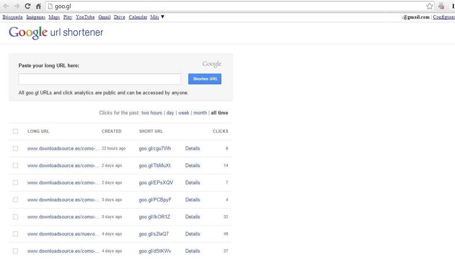455x259 pixels.
Task: Click the long URL paste field
Action: point(100,79)
